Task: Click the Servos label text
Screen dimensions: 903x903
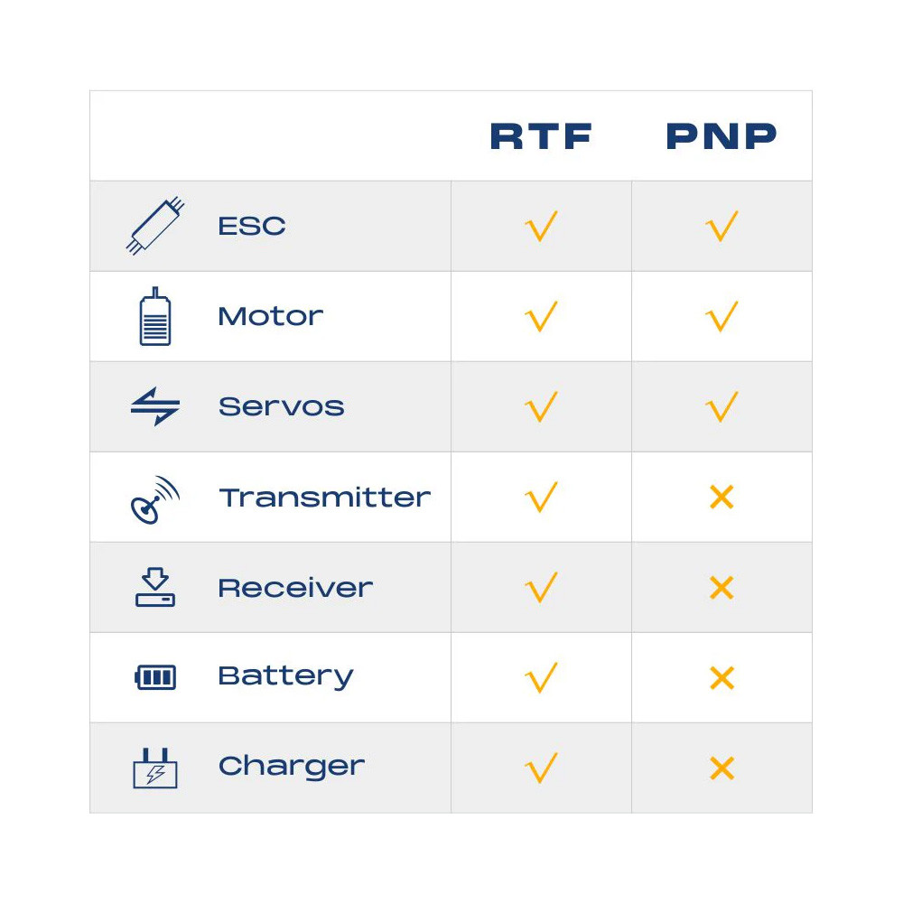Action: pos(282,406)
